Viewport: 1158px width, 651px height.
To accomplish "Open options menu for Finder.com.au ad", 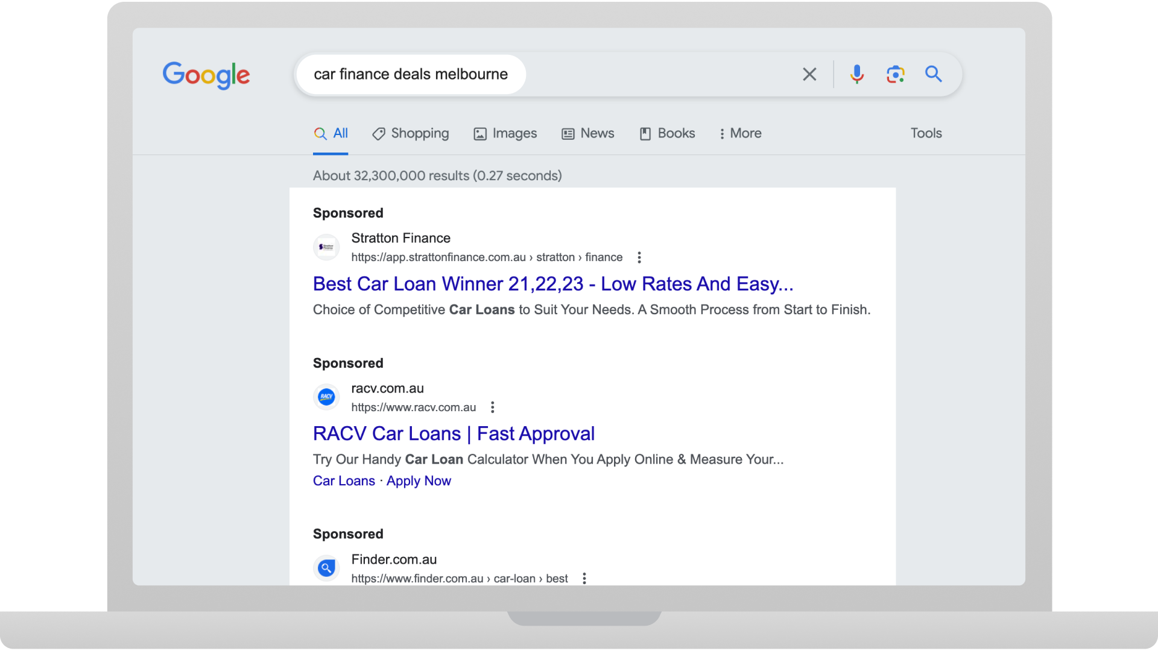I will click(x=584, y=578).
